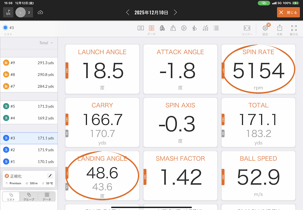
Task: Tap the share (共有) icon
Action: [280, 28]
